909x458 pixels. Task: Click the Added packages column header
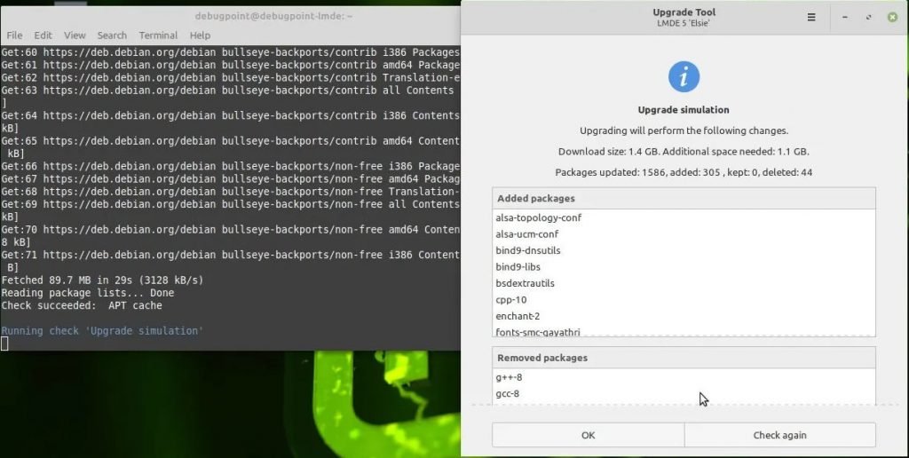pyautogui.click(x=684, y=198)
